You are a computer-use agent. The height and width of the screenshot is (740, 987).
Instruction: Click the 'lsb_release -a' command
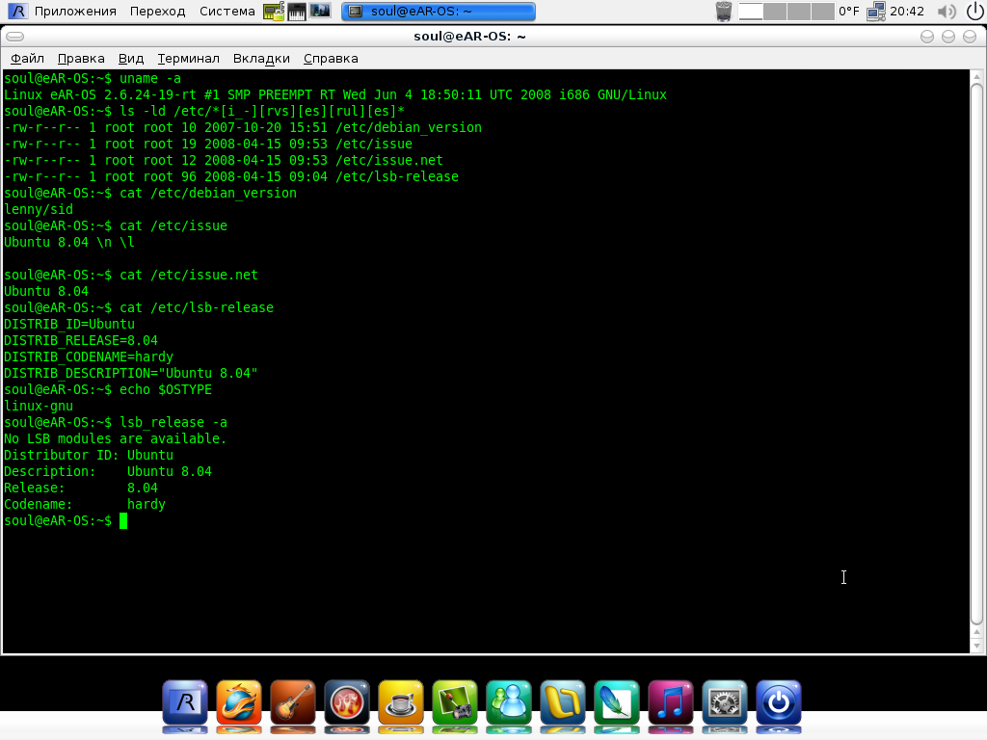tap(173, 422)
